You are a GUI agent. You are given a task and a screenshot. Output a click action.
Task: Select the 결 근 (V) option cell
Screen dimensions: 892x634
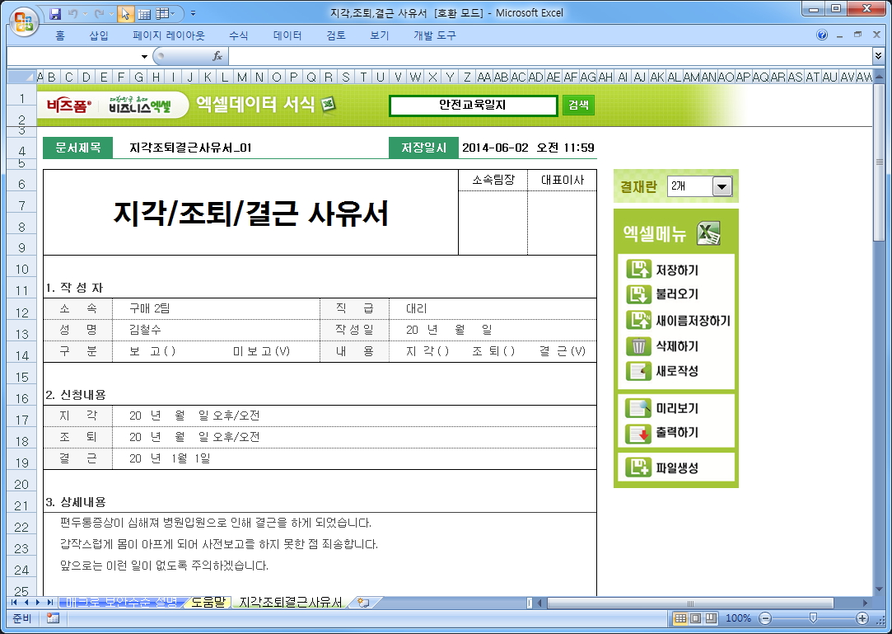tap(562, 351)
